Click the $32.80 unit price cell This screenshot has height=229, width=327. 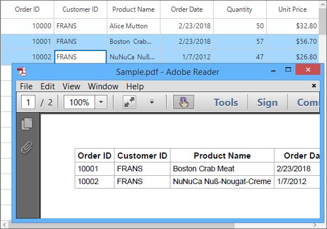[293, 26]
